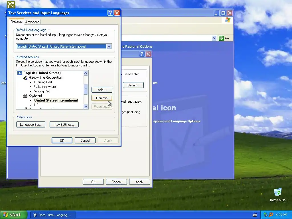
Task: Click the Keyboard icon in services list
Action: (x=25, y=96)
